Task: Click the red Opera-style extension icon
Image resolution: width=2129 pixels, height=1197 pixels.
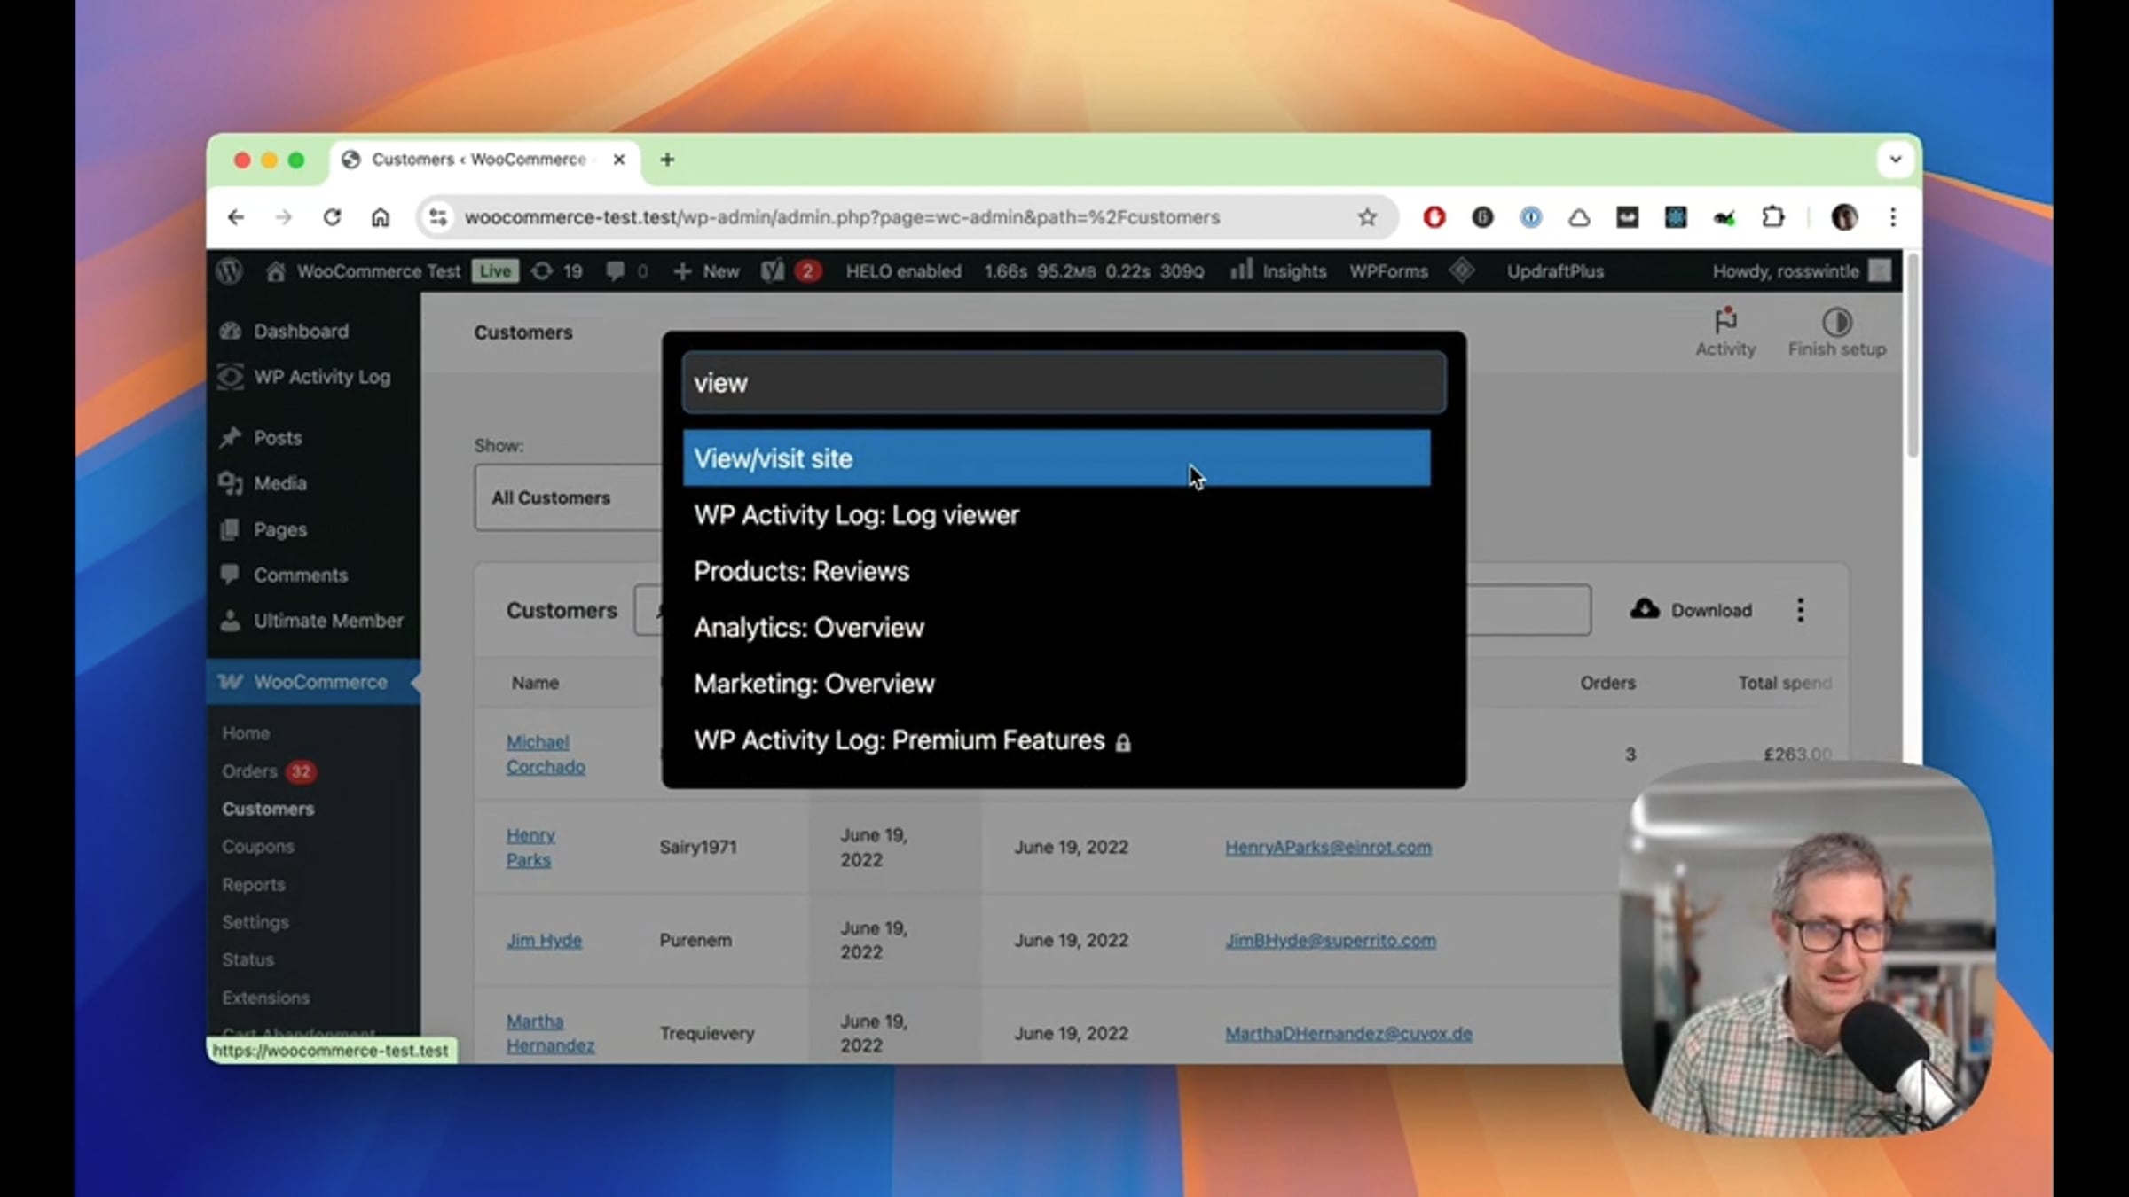Action: point(1434,217)
